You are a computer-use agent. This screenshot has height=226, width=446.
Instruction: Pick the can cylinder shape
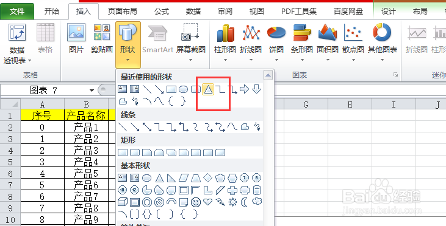tap(257, 190)
